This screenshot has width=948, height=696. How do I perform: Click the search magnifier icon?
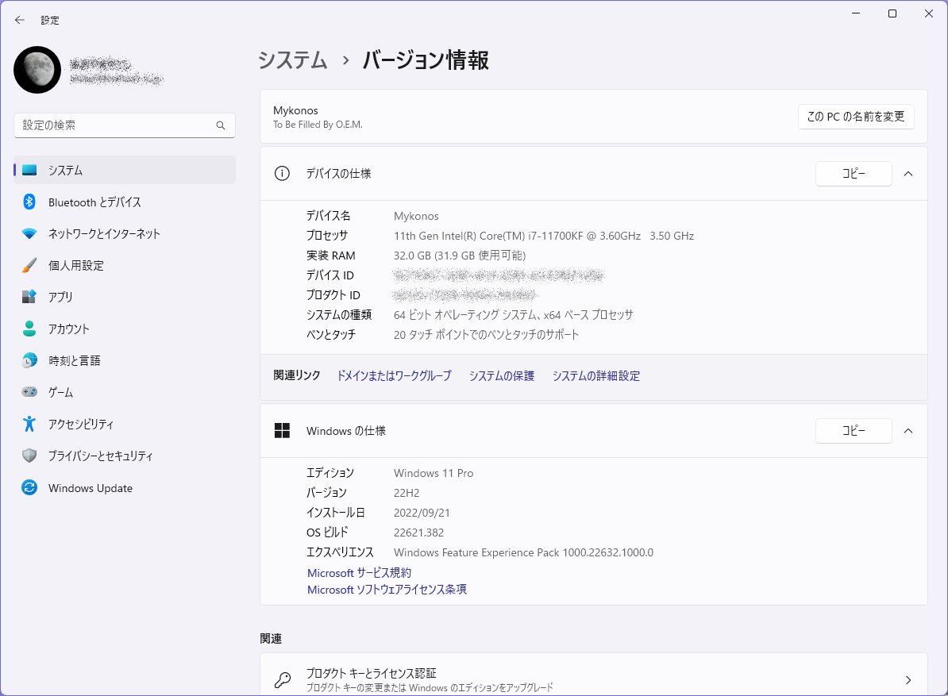click(221, 125)
